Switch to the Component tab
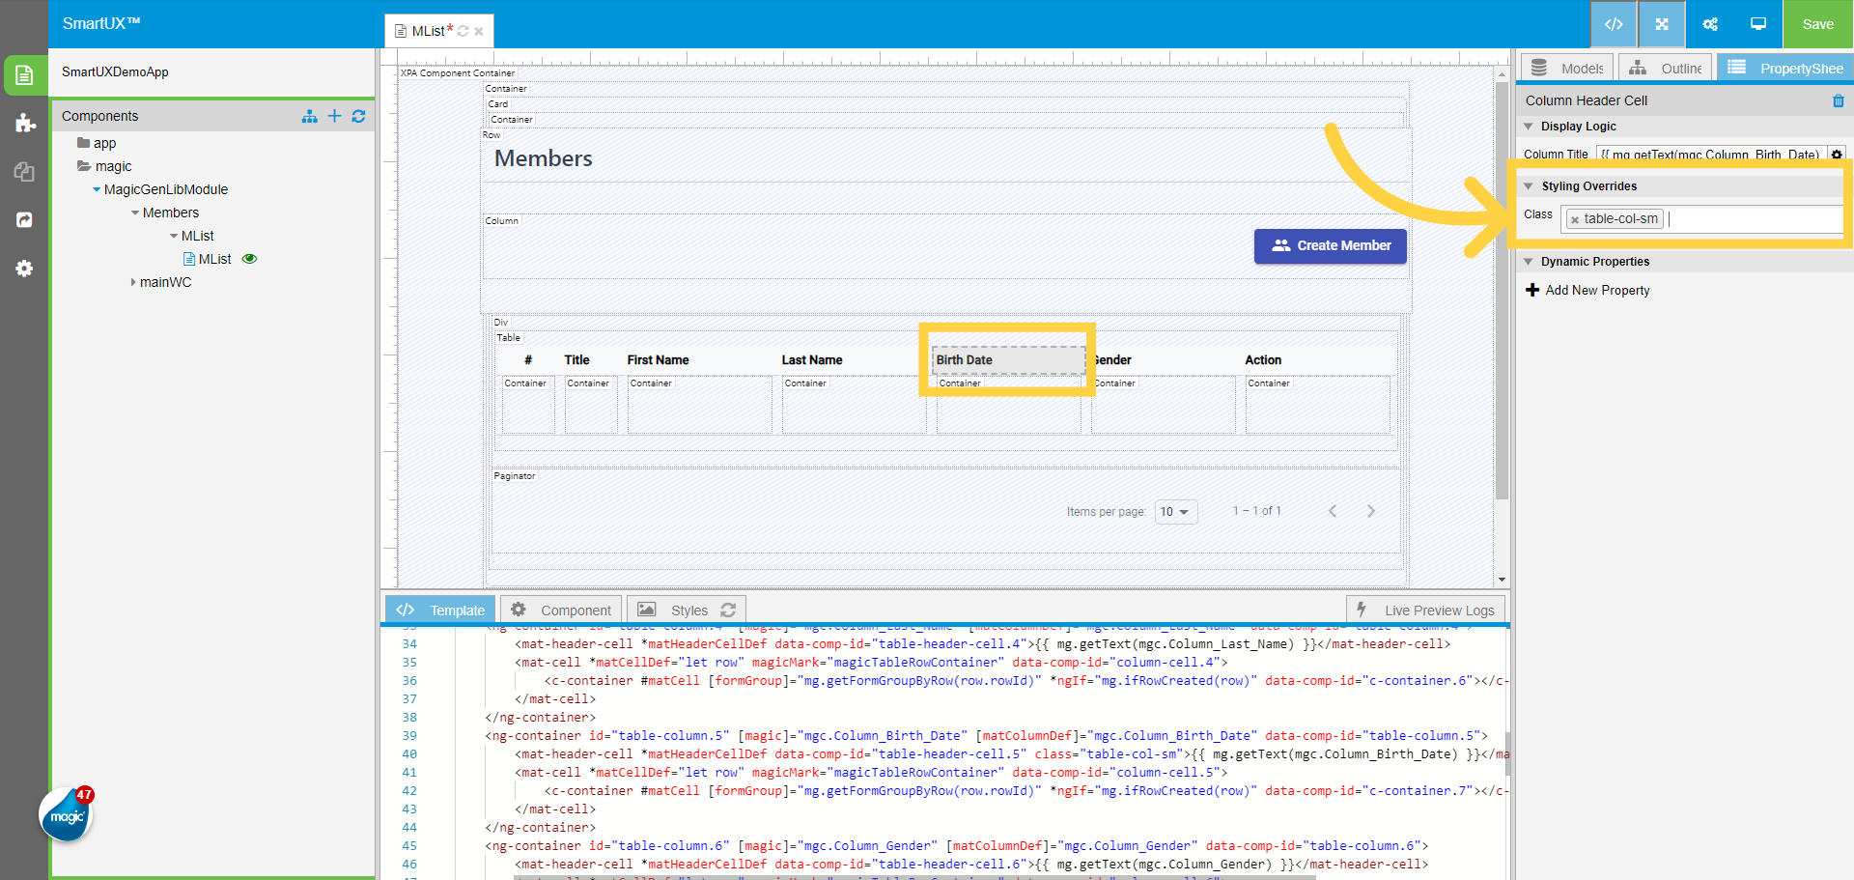This screenshot has width=1854, height=880. (561, 610)
